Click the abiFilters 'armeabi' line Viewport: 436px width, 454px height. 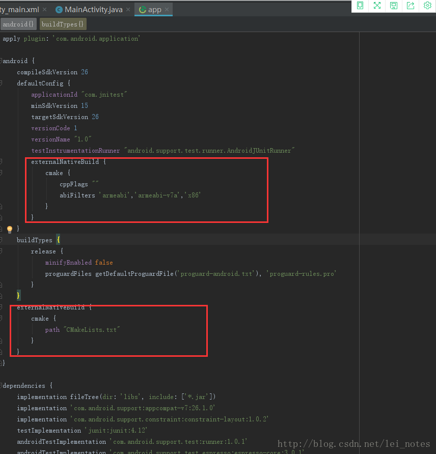point(130,195)
